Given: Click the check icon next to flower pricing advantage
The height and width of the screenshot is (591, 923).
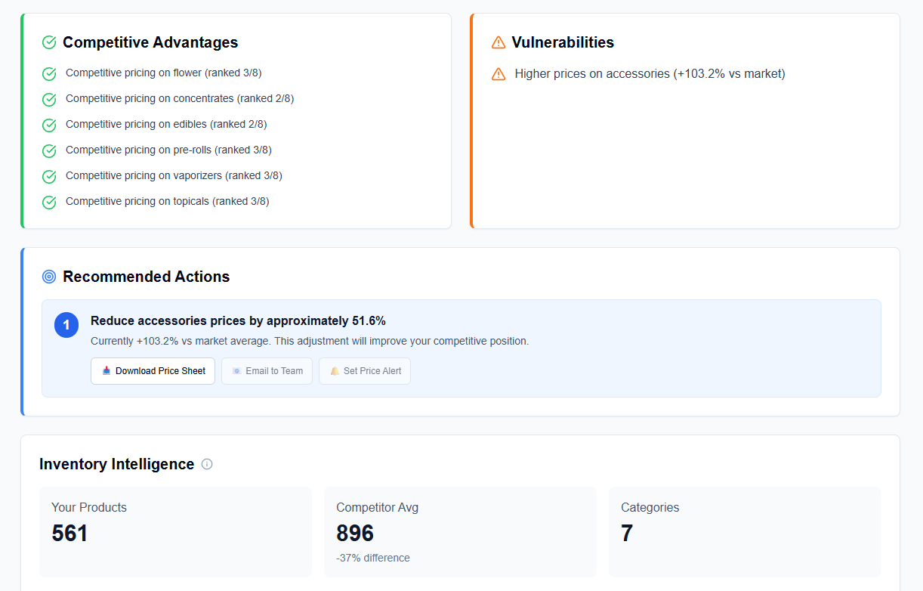Looking at the screenshot, I should pyautogui.click(x=48, y=73).
